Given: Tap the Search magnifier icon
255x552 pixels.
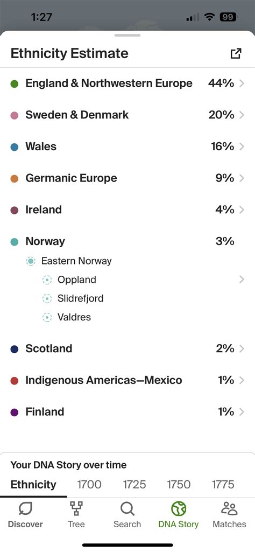Looking at the screenshot, I should (127, 509).
